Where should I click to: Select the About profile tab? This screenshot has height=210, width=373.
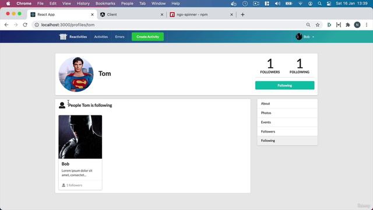(x=287, y=104)
